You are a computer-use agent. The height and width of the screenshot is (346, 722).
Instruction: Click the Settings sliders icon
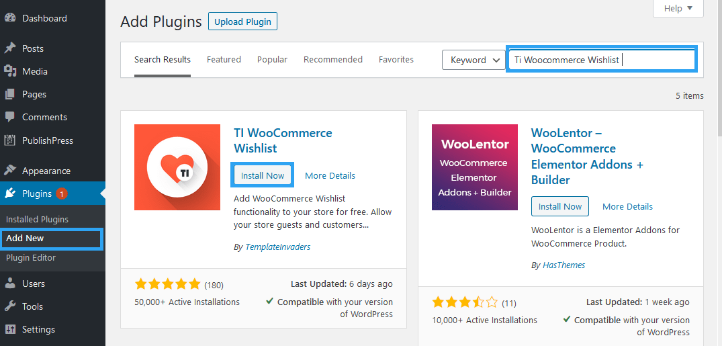(x=9, y=329)
